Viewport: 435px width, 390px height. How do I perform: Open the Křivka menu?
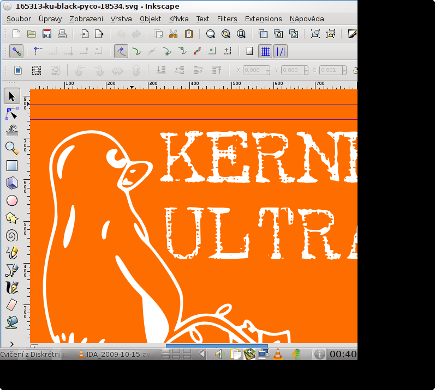pyautogui.click(x=178, y=19)
